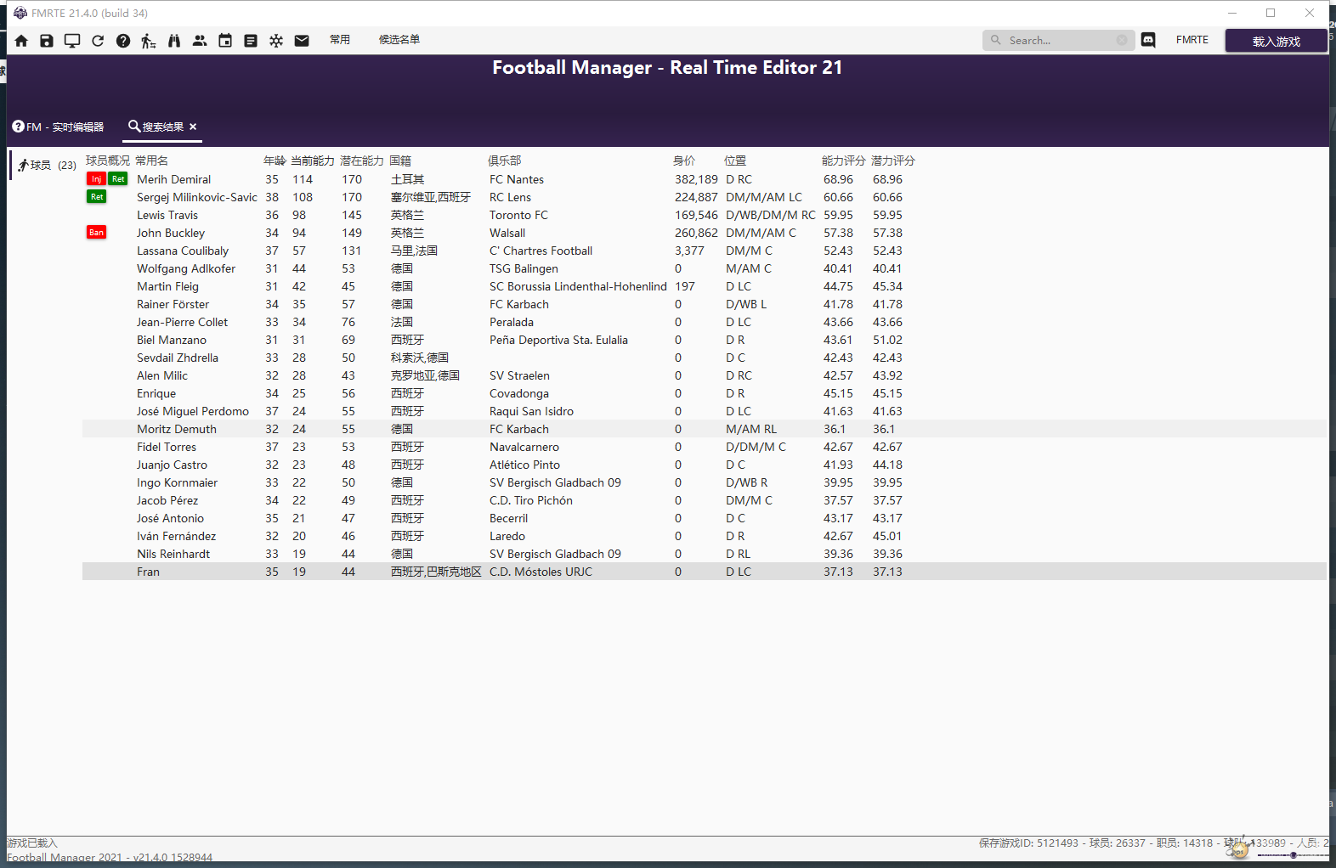Select player row Sergej Milinkovic-Savic
This screenshot has height=868, width=1336.
(704, 197)
